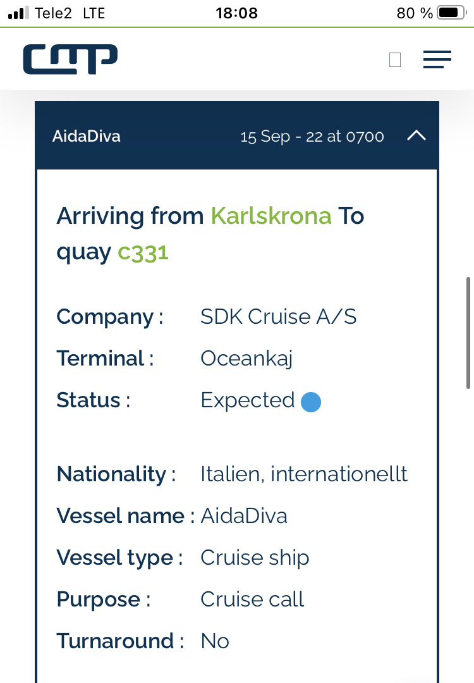
Task: Tap the Italien, internationellt nationality value
Action: click(x=304, y=474)
